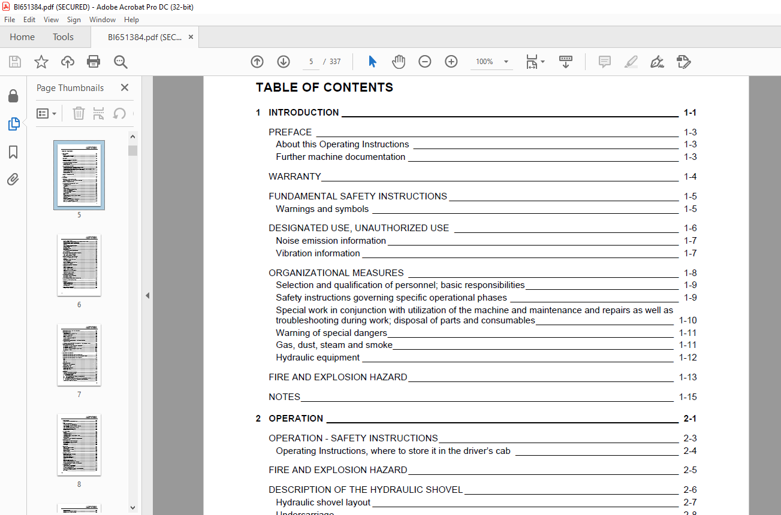Open the Window menu

(x=102, y=20)
